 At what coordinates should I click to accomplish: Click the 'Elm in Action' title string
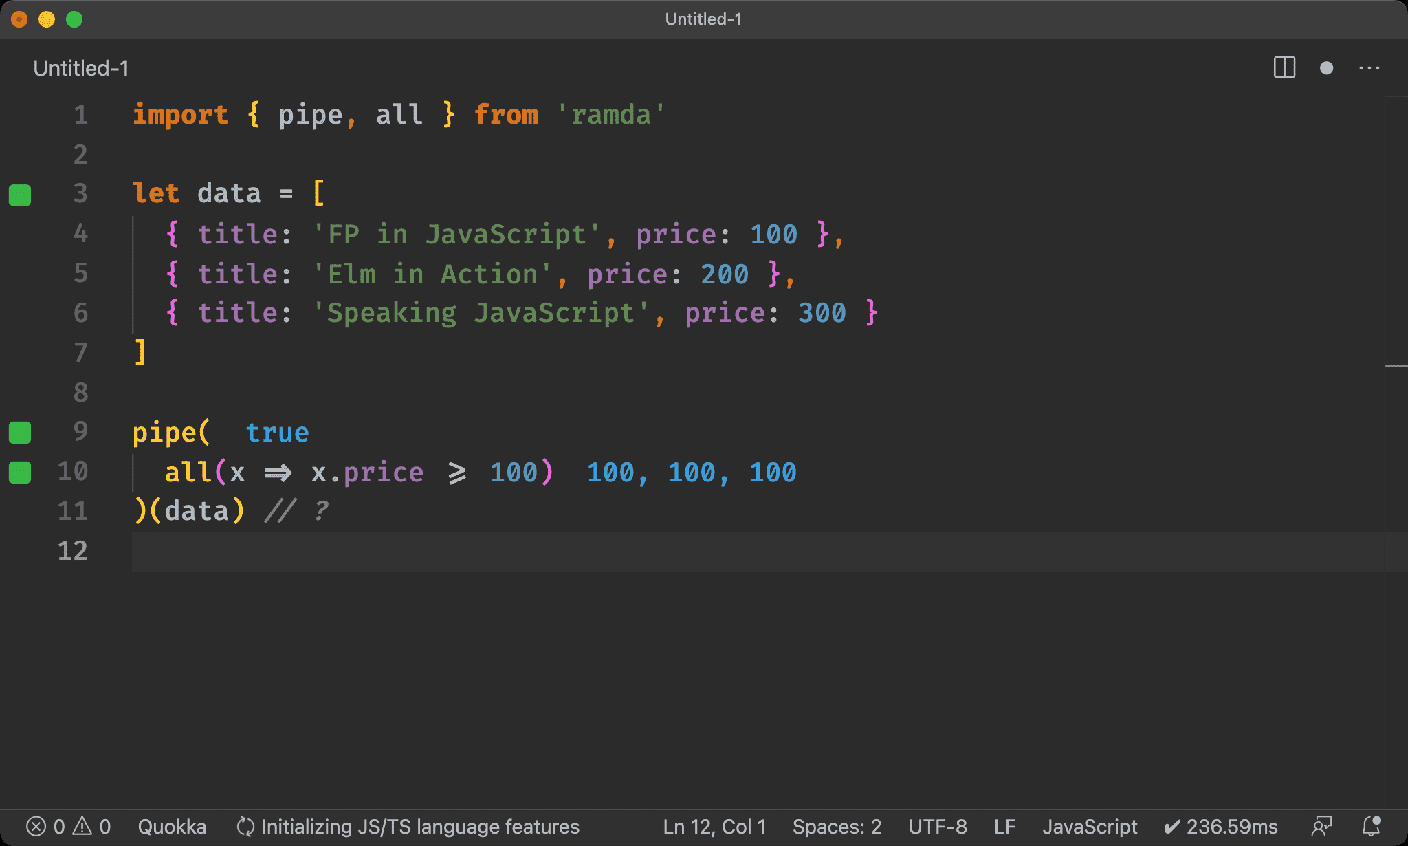click(432, 274)
